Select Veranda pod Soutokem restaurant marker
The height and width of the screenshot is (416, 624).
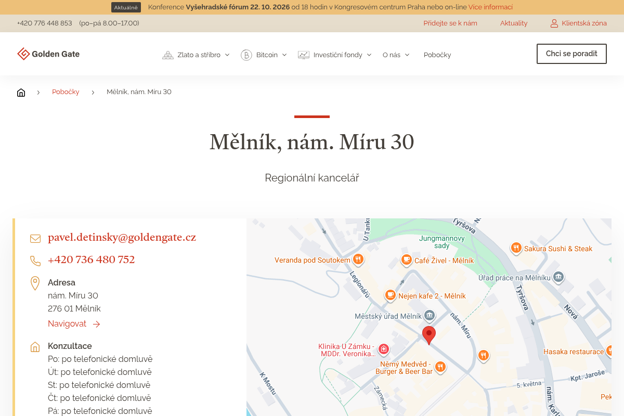click(358, 259)
